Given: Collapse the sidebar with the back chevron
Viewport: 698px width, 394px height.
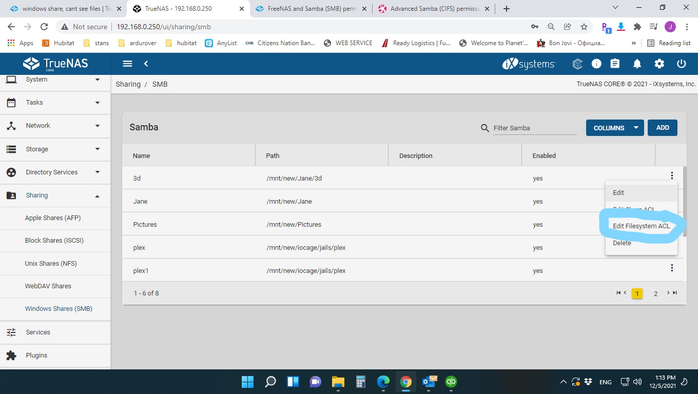Looking at the screenshot, I should click(146, 64).
